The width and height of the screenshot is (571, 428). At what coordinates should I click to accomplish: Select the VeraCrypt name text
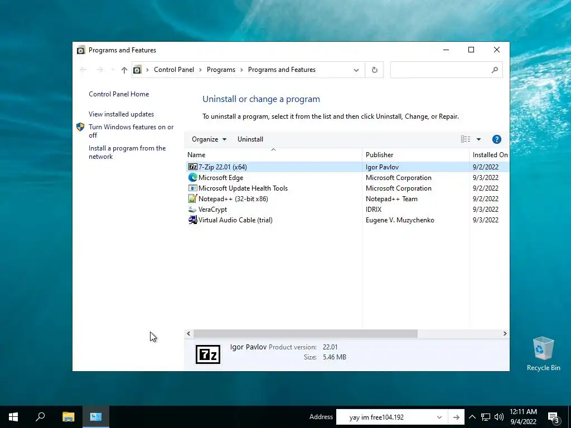tap(212, 210)
